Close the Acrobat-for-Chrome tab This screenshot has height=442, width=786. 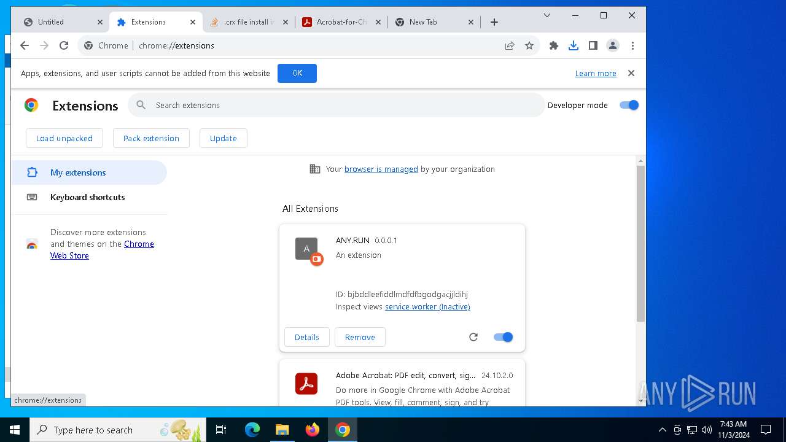pos(378,22)
